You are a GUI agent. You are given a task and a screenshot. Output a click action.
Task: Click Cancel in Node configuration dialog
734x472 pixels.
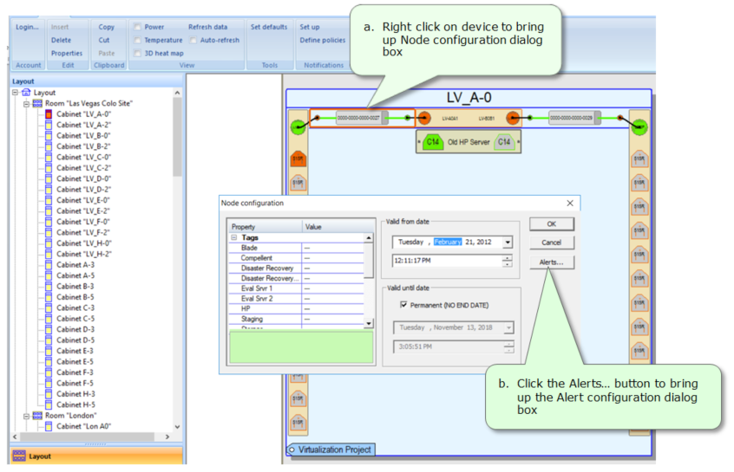pyautogui.click(x=551, y=242)
